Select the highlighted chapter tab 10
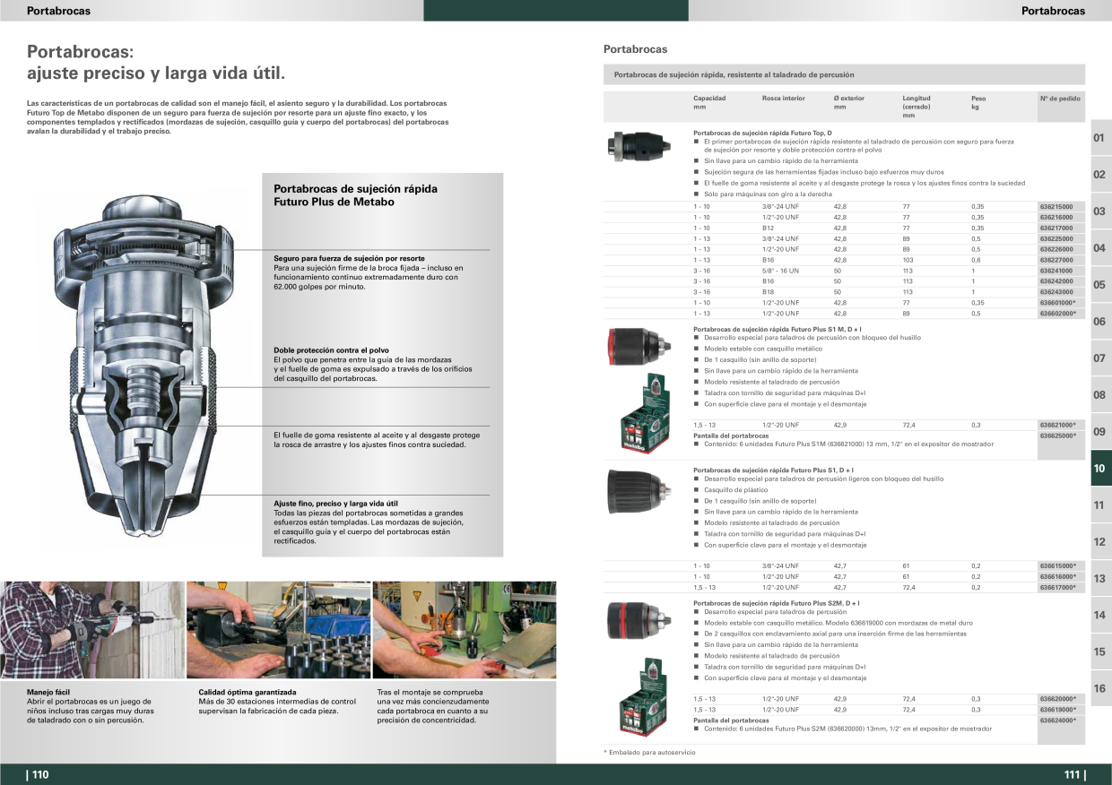 1100,469
